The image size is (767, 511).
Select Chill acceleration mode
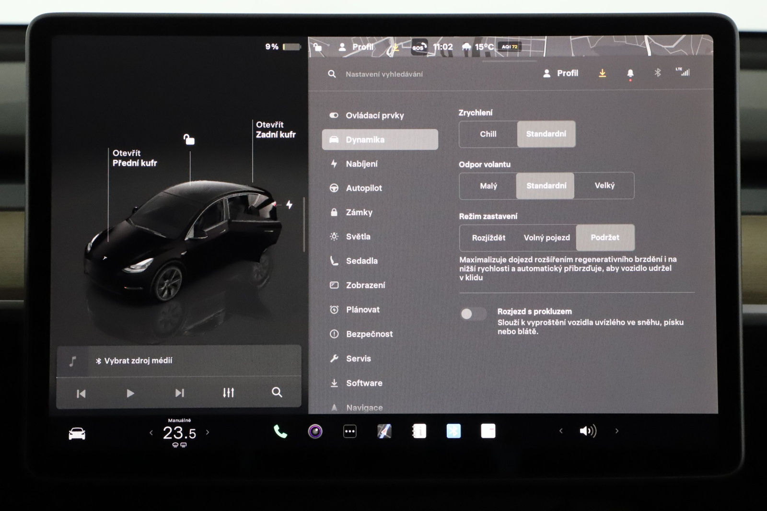pyautogui.click(x=488, y=134)
